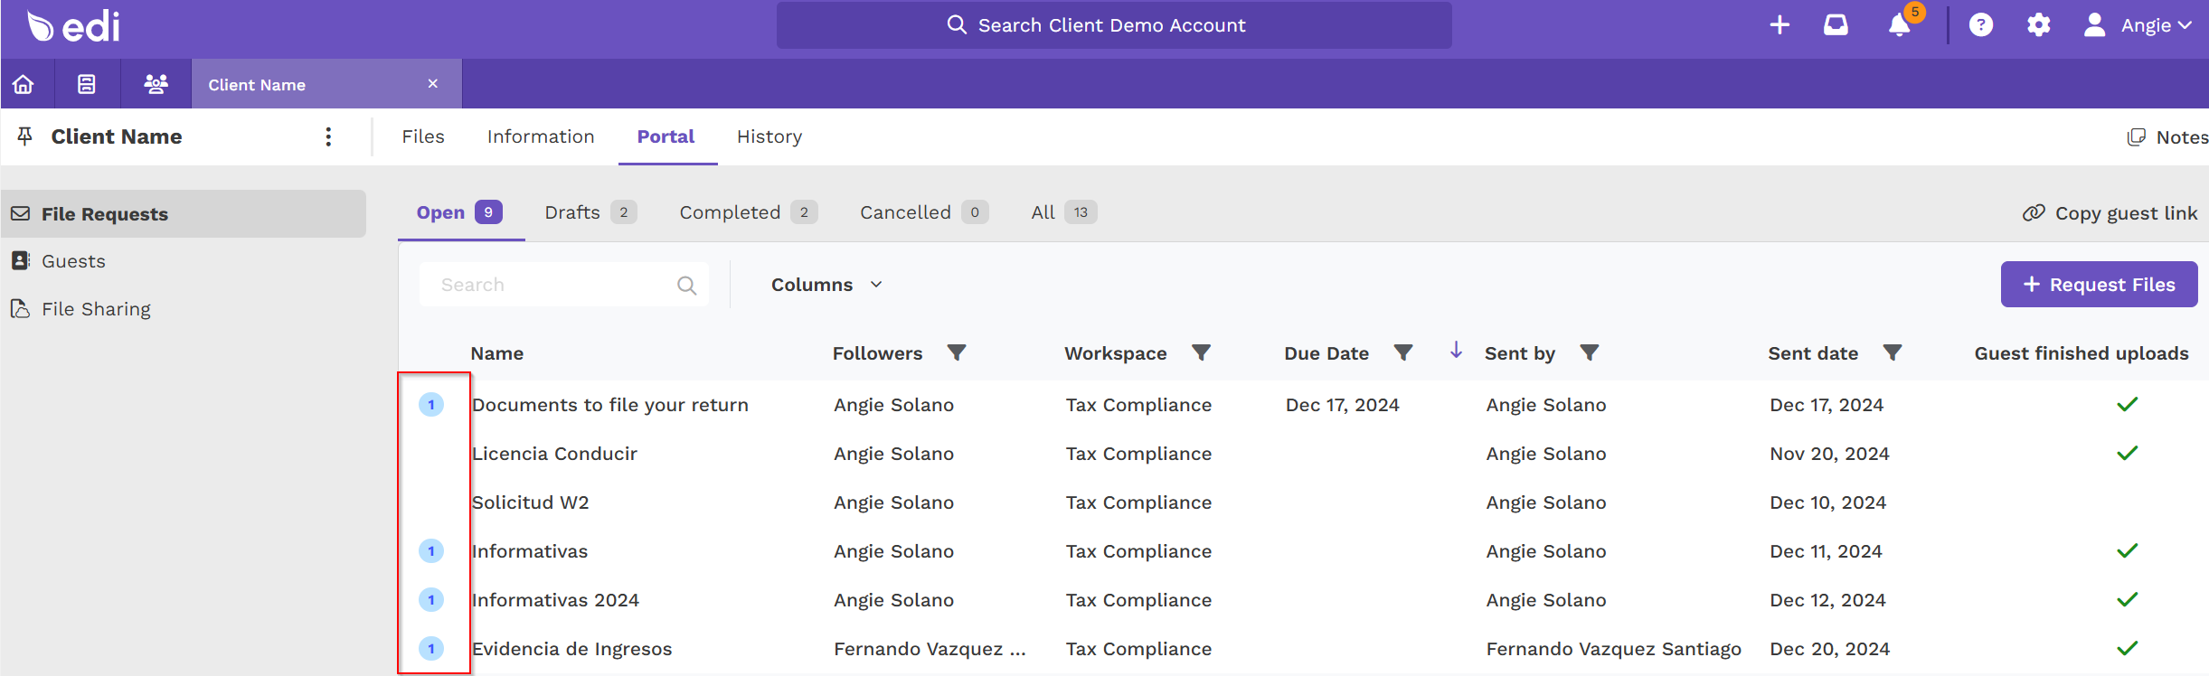This screenshot has width=2209, height=676.
Task: Switch to the Information tab
Action: [x=541, y=136]
